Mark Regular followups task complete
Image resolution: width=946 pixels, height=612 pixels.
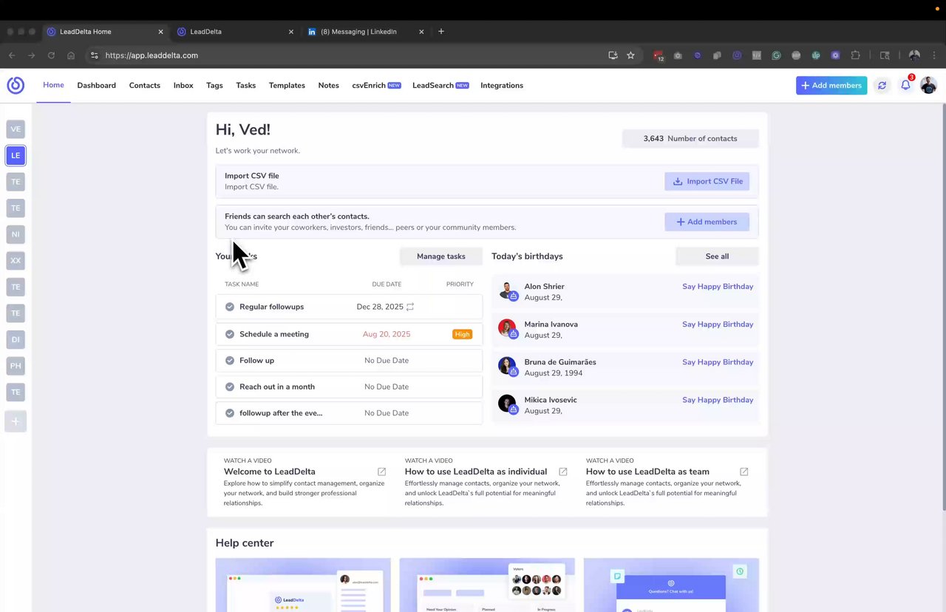[230, 307]
